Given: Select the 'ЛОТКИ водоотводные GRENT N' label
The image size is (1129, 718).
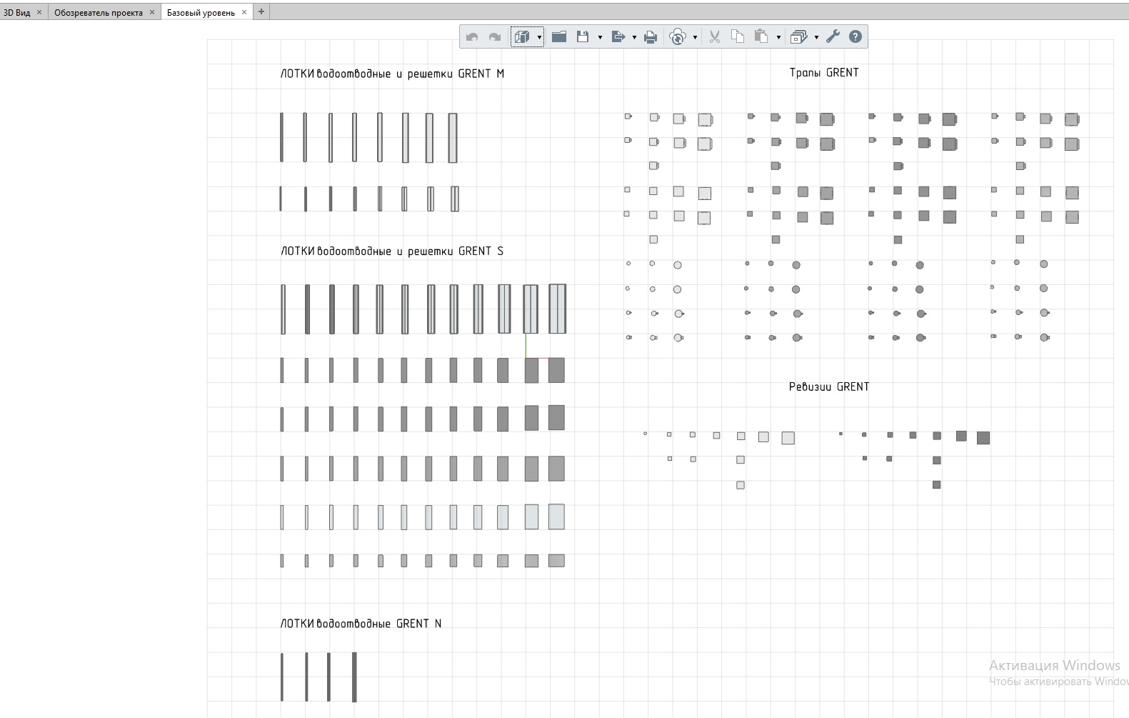Looking at the screenshot, I should pyautogui.click(x=361, y=624).
